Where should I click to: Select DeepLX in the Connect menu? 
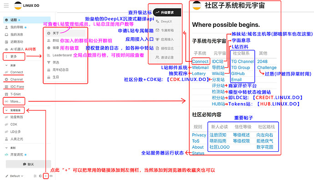click(x=166, y=21)
